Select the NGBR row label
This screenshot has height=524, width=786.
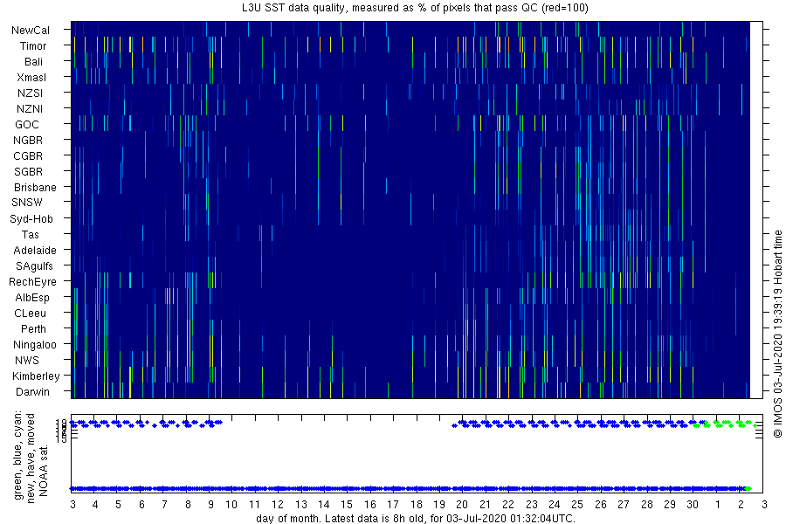coord(28,141)
